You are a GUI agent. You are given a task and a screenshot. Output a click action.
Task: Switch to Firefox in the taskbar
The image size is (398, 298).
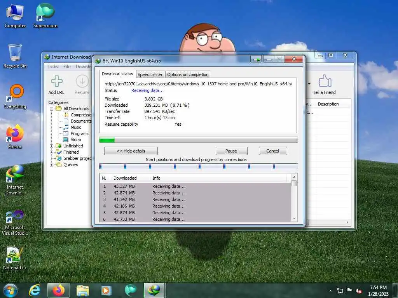point(59,290)
